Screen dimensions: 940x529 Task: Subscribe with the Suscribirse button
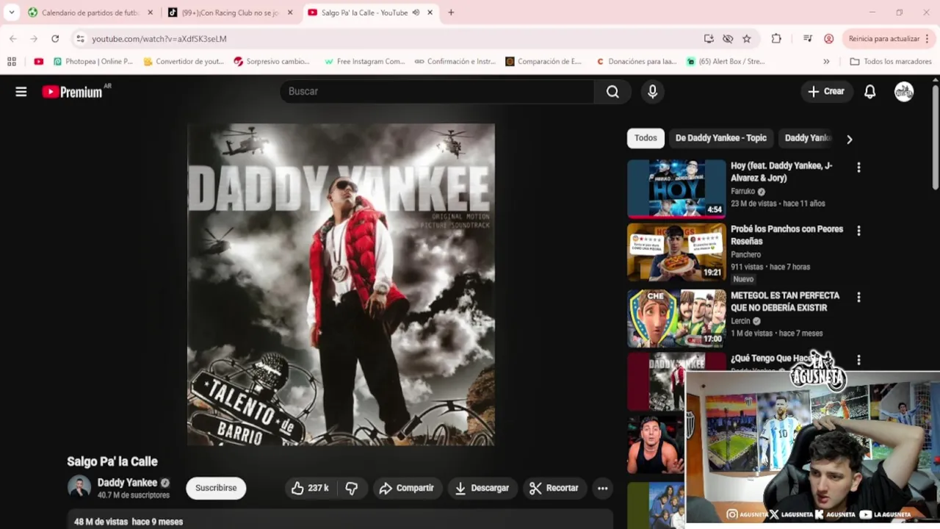tap(216, 488)
